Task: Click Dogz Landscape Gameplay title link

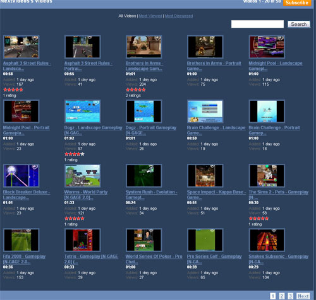Action: point(93,130)
